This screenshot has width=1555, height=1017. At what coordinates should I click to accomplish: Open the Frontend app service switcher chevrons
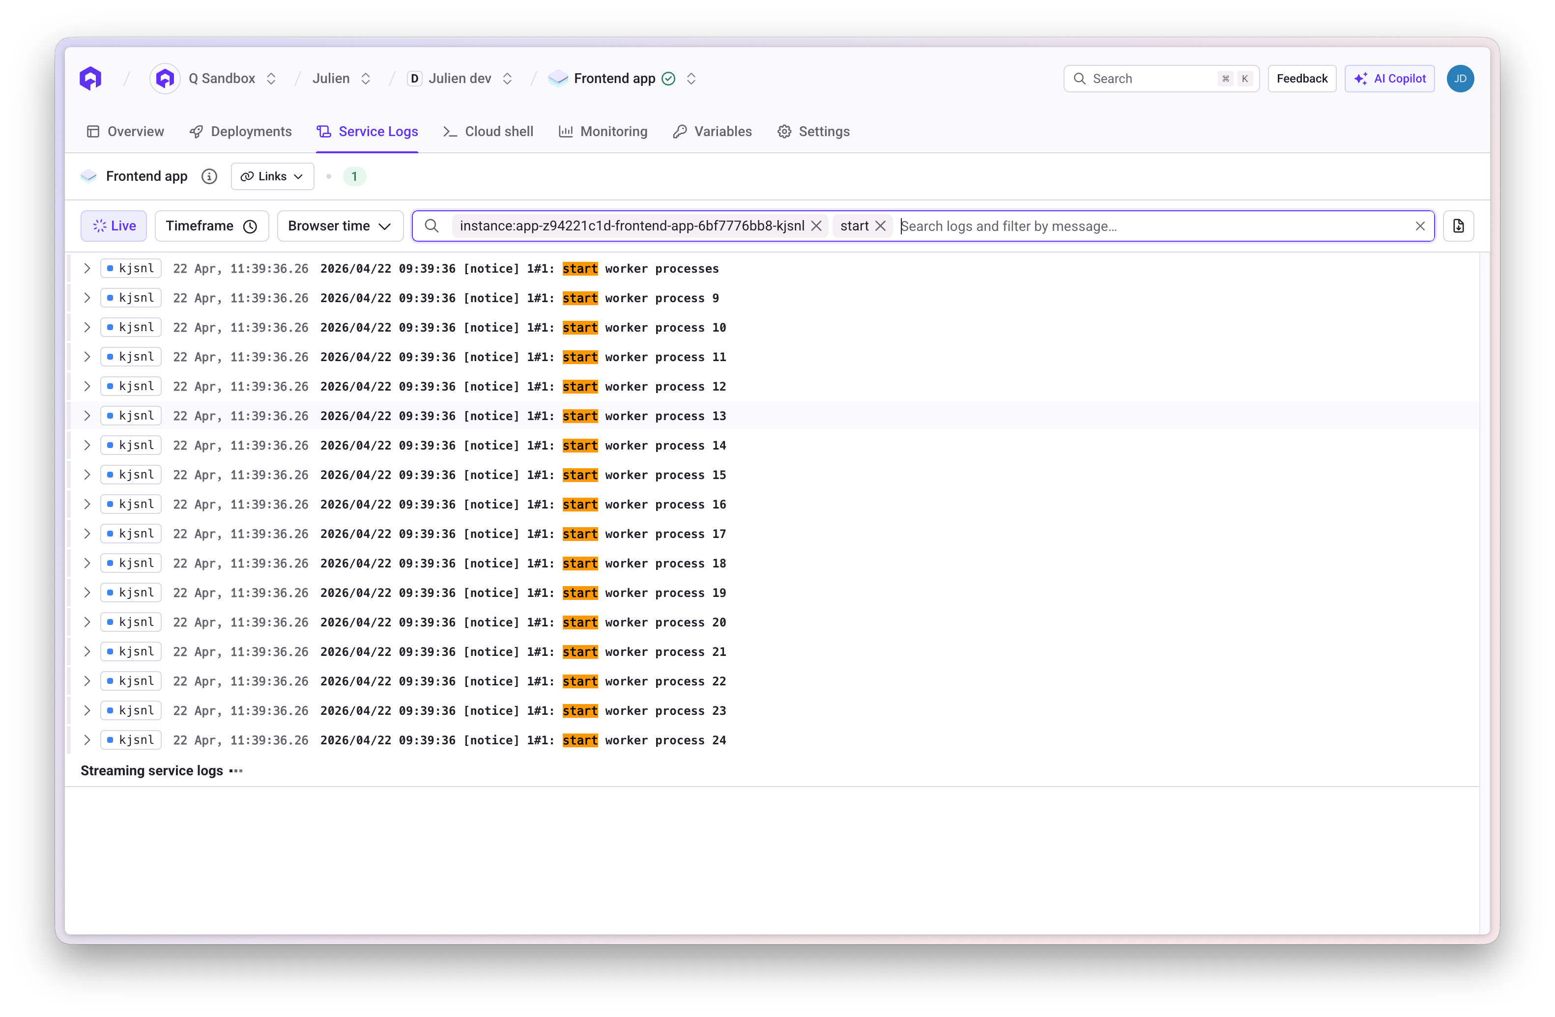(x=691, y=79)
